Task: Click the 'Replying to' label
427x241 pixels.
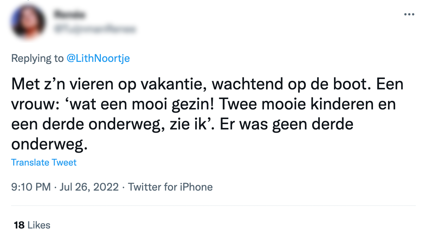Action: [x=37, y=59]
